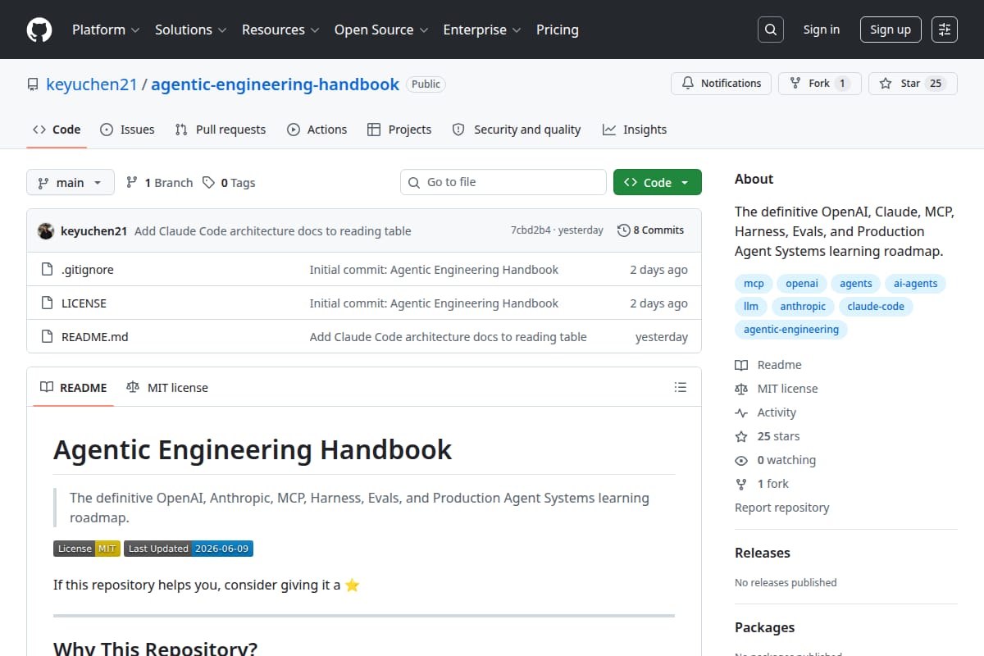Select the agentic-engineering topic tag
The height and width of the screenshot is (656, 984).
(x=791, y=330)
